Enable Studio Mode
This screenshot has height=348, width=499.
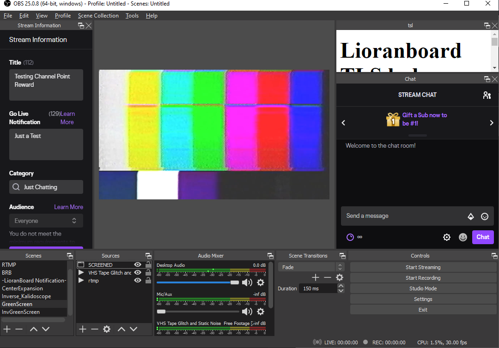pos(423,288)
